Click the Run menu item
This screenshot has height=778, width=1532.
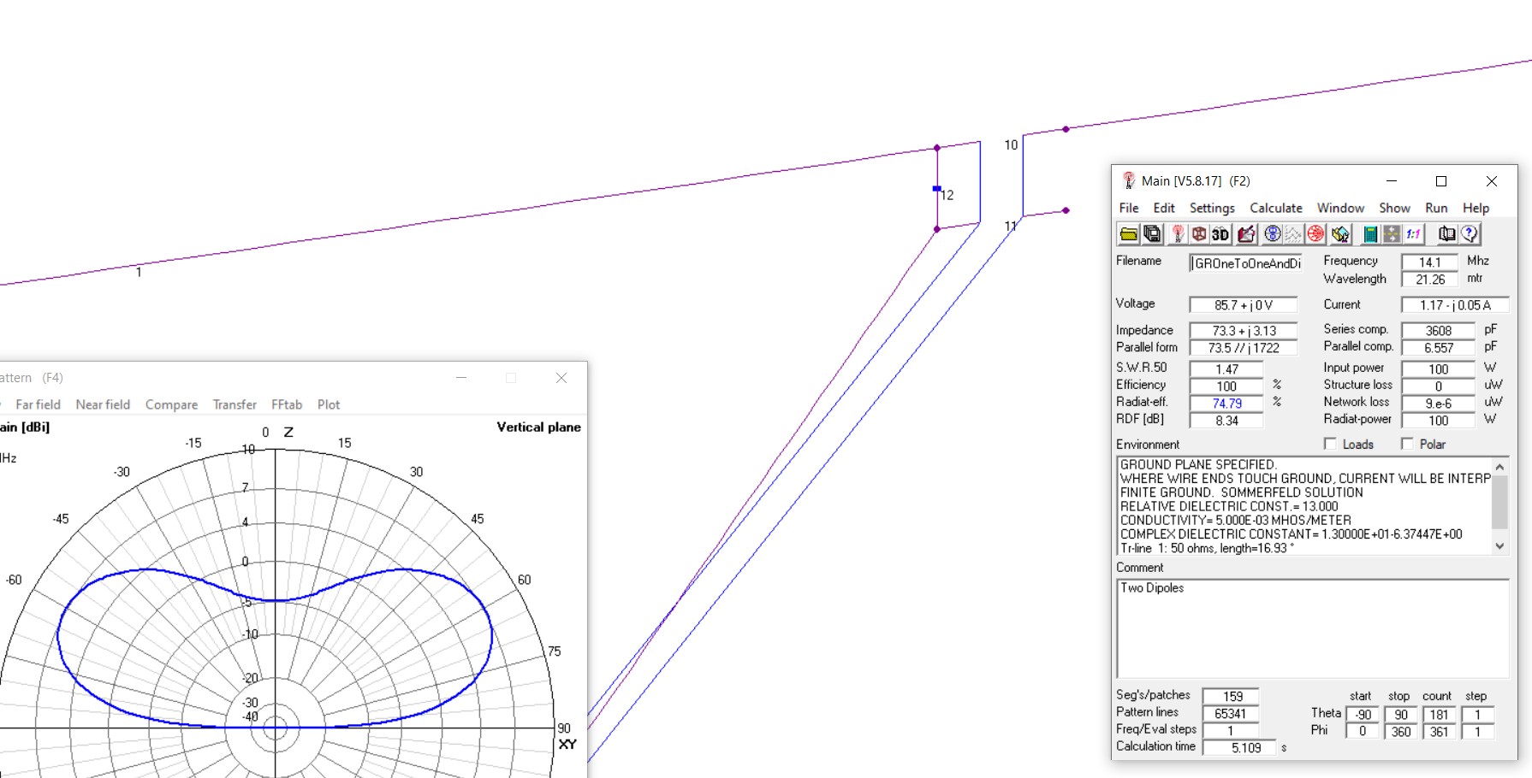pos(1436,208)
